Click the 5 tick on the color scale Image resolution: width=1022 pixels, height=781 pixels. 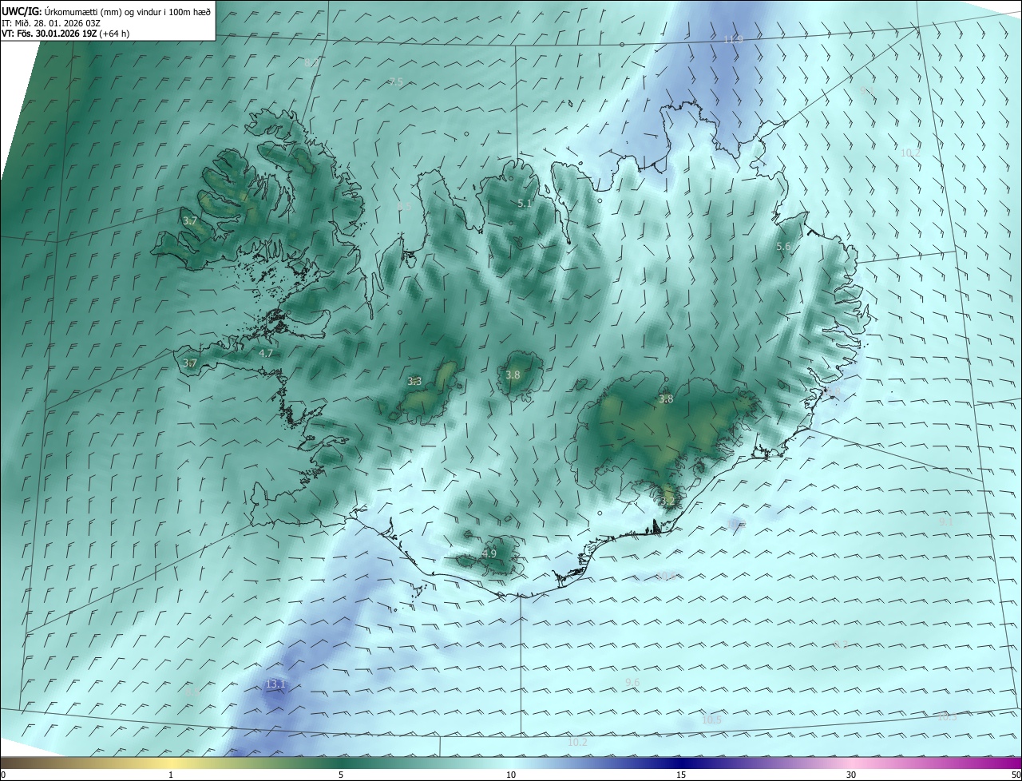tap(341, 775)
